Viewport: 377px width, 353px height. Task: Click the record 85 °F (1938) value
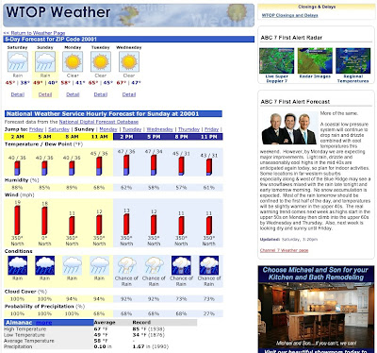coord(149,329)
